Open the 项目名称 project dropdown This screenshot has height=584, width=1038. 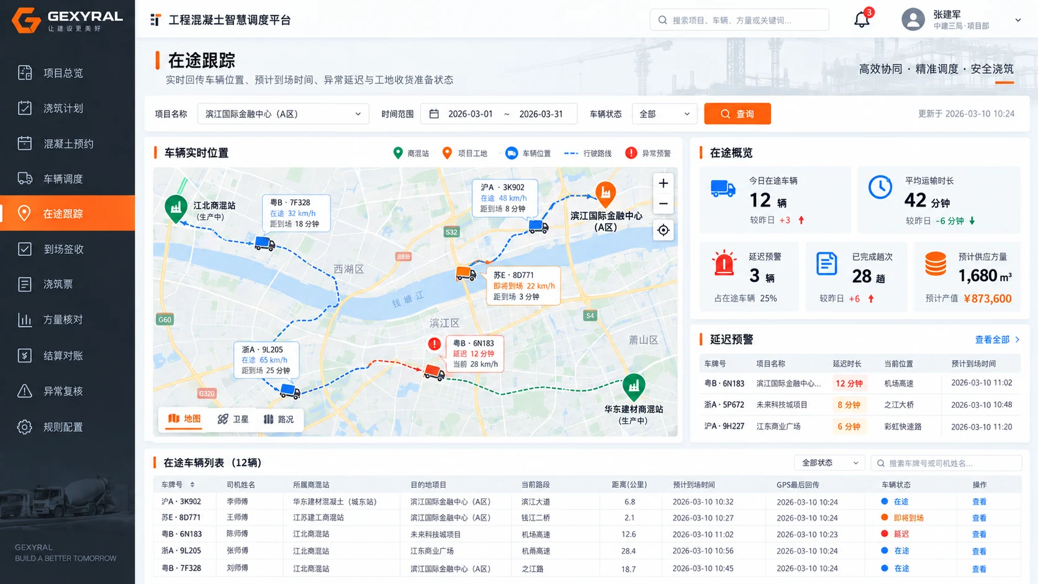click(x=283, y=114)
